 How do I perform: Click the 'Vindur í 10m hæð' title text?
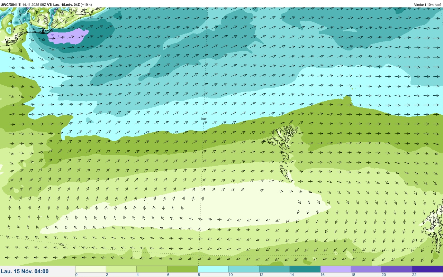428,4
